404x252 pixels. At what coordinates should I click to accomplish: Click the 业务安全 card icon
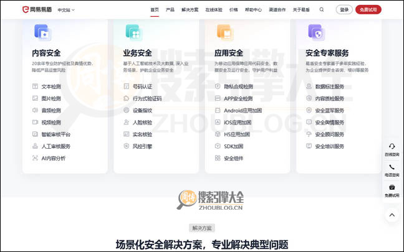(134, 32)
